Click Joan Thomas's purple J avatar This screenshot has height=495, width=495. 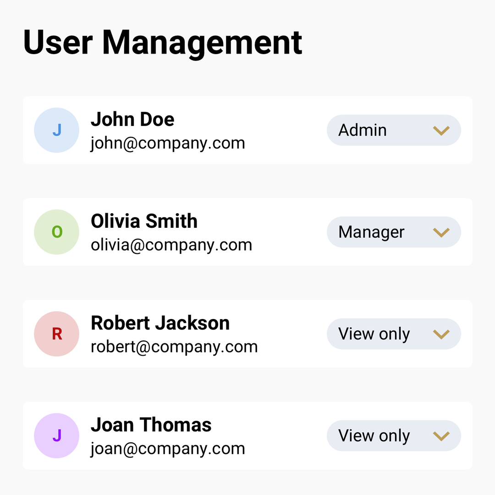tap(57, 435)
